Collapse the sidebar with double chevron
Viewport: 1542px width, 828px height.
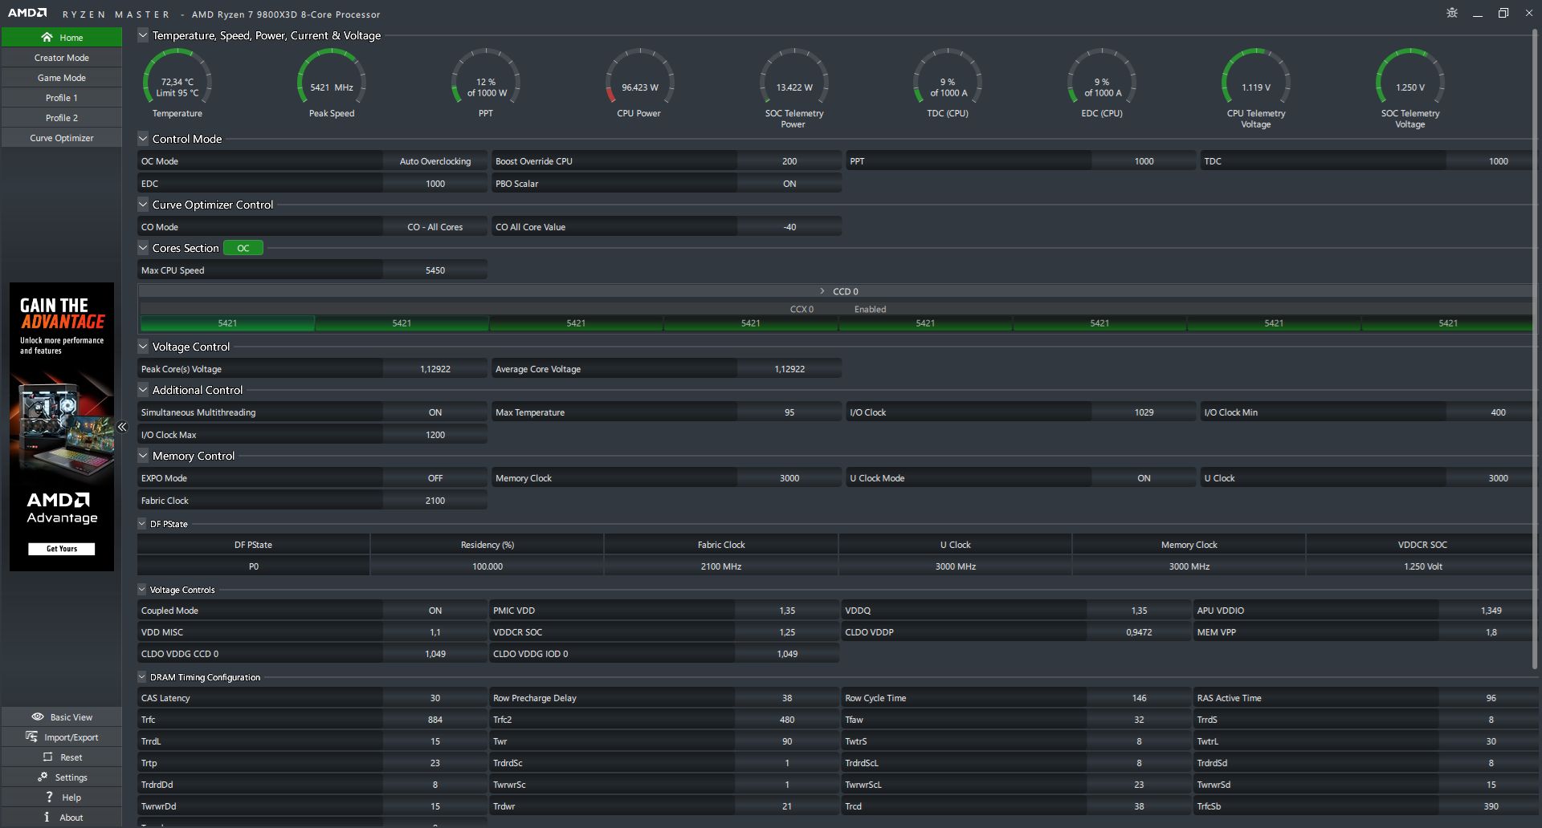point(122,427)
